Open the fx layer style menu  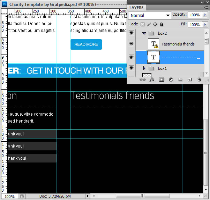click(x=152, y=80)
